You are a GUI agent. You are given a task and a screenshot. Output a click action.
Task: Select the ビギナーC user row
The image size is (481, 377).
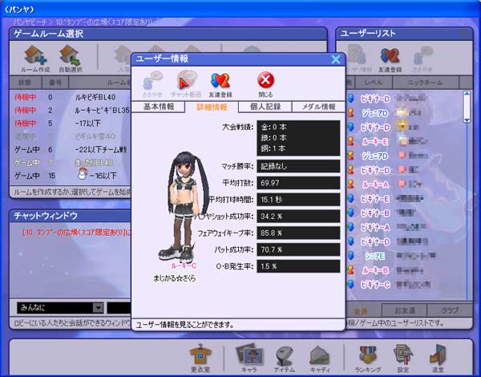(405, 285)
